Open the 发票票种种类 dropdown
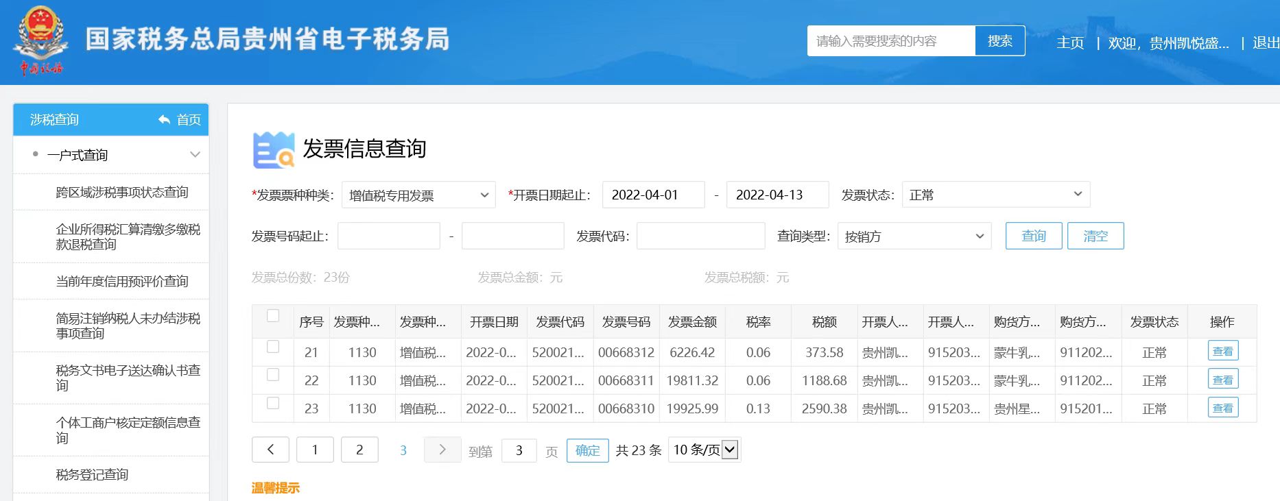 [418, 195]
